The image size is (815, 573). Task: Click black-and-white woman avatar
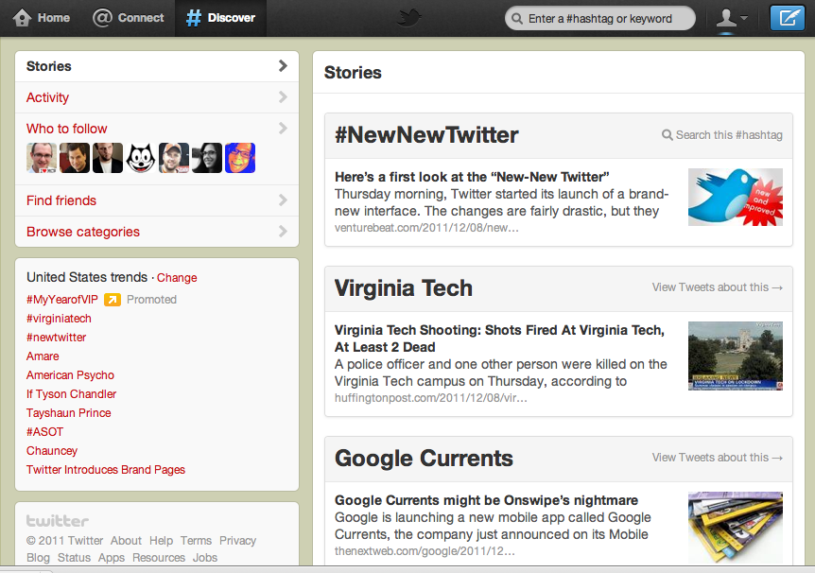click(207, 158)
